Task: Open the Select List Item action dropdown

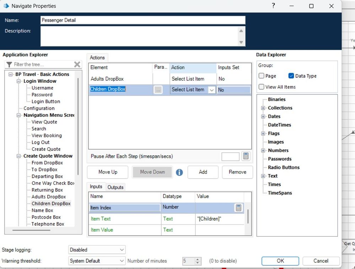Action: [x=211, y=90]
